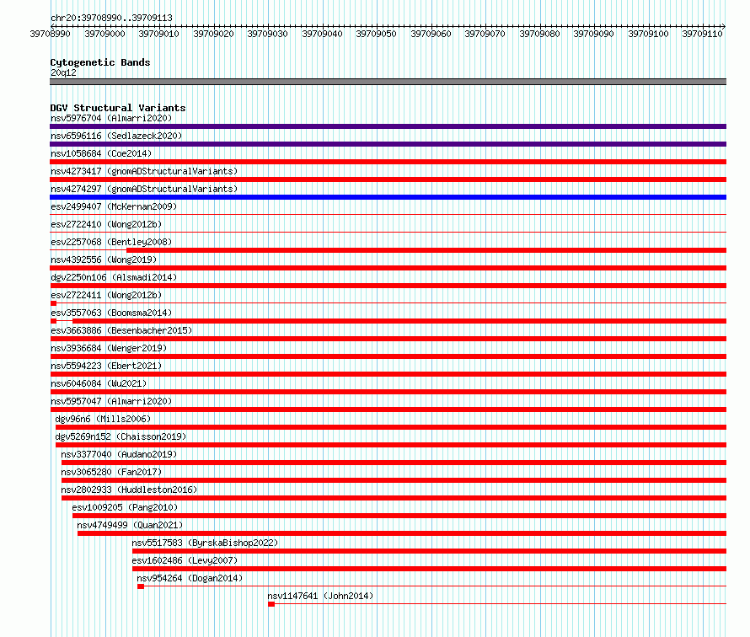Open nsv1147641 (John2014) label
This screenshot has height=637, width=750.
320,596
